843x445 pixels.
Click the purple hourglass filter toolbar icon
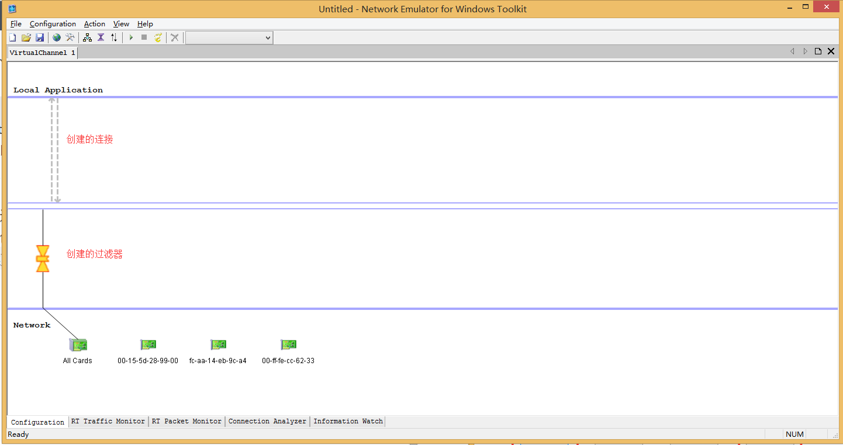click(101, 37)
